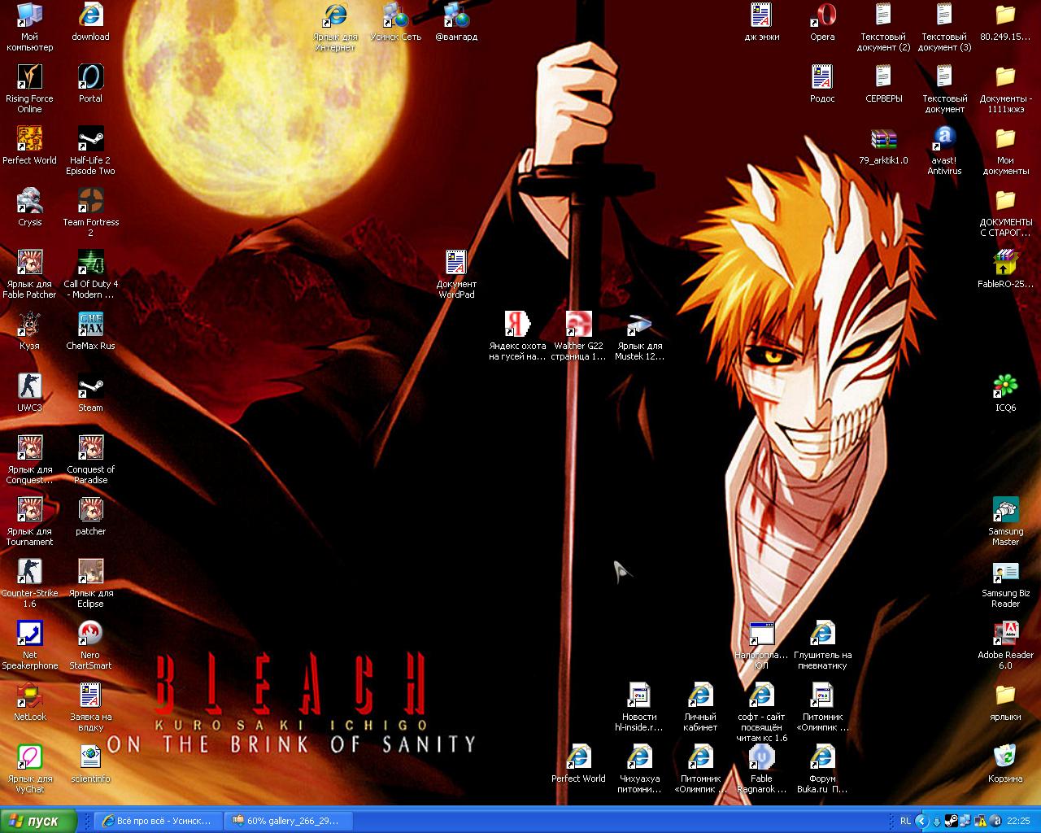Image resolution: width=1041 pixels, height=833 pixels.
Task: Select the Team Fortress 2 icon
Action: pyautogui.click(x=90, y=202)
